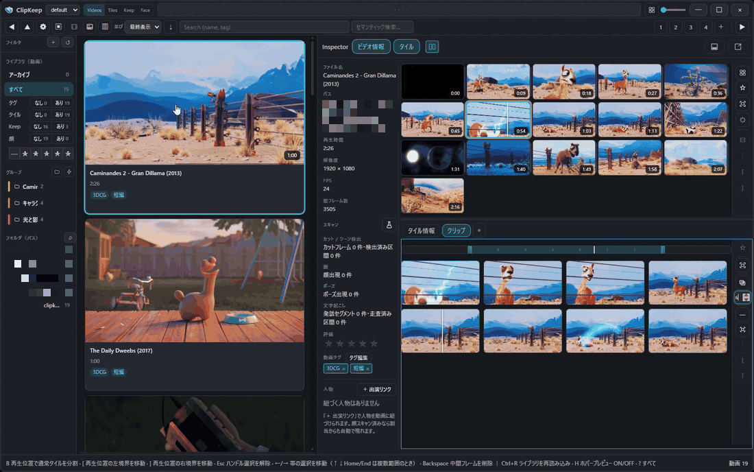This screenshot has height=472, width=754.
Task: Switch to the タイル情報 tab
Action: [x=422, y=231]
